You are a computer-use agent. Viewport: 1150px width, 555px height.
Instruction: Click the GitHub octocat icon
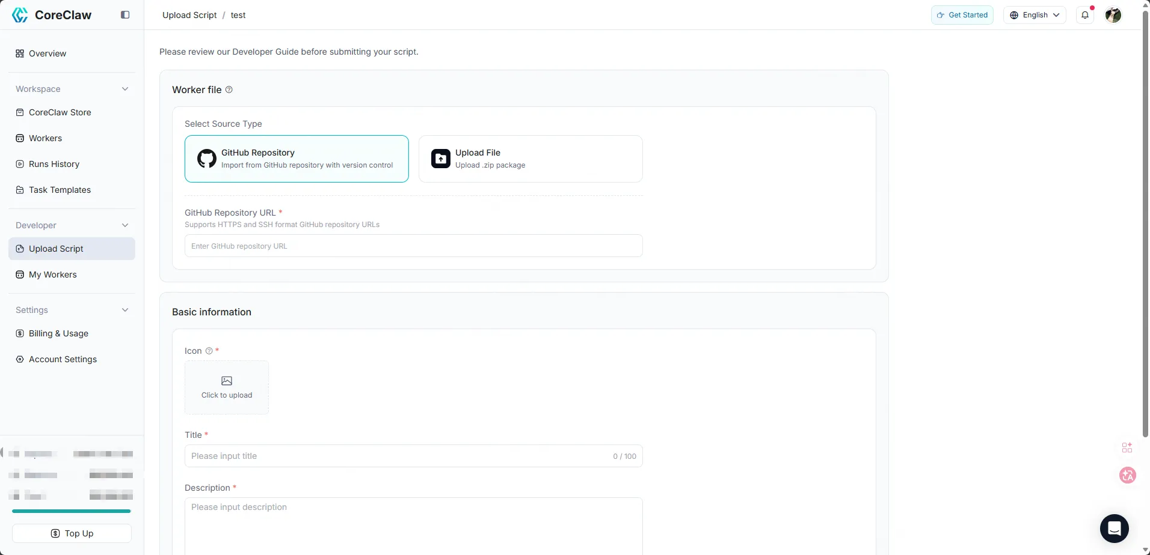(x=207, y=159)
